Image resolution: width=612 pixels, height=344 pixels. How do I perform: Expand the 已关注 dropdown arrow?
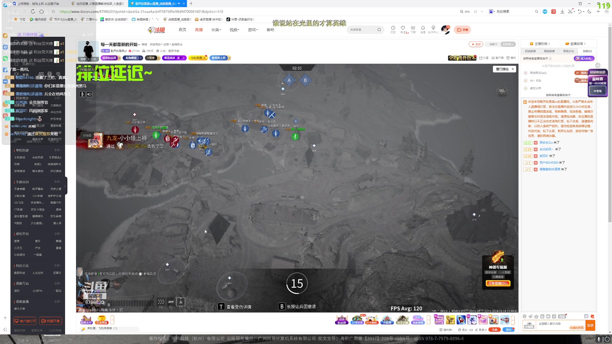[x=513, y=44]
